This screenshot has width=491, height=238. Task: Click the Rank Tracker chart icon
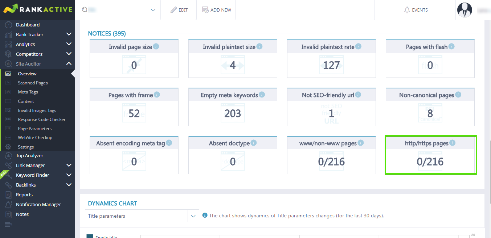8,35
